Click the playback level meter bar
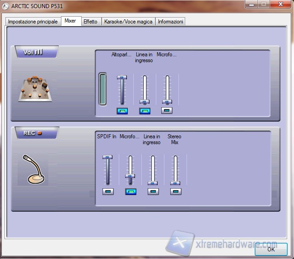 (103, 89)
